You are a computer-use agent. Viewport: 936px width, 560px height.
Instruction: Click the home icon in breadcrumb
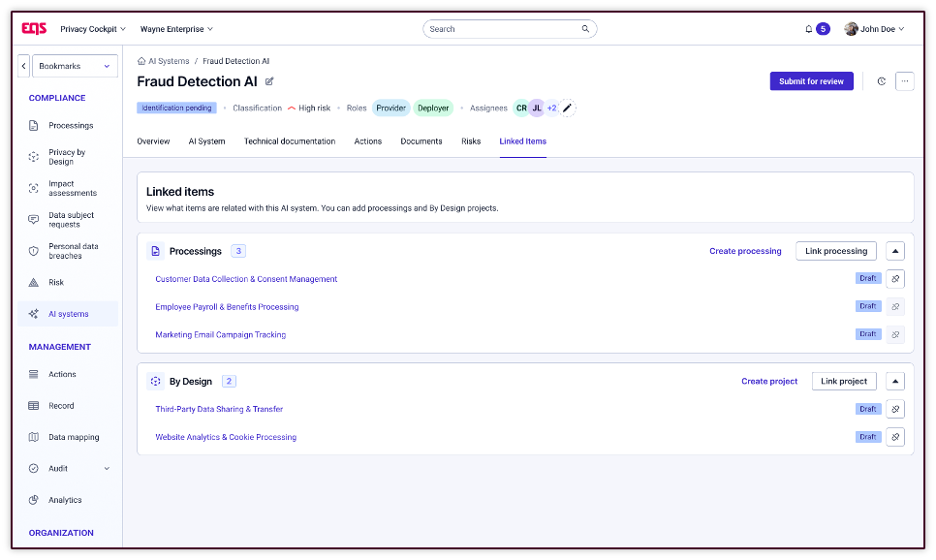pos(141,61)
